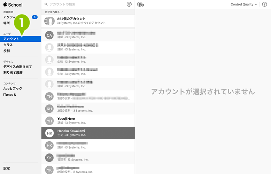
Task: Open 役割 in the sidebar
Action: coord(7,51)
